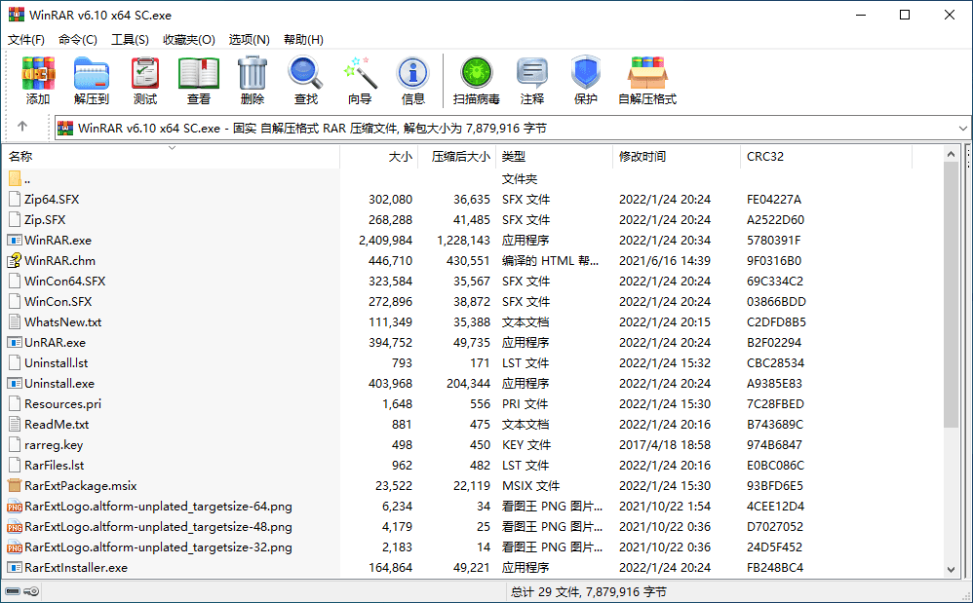Screen dimensions: 973x603
Task: Click the disk drive icon in status bar
Action: click(13, 591)
